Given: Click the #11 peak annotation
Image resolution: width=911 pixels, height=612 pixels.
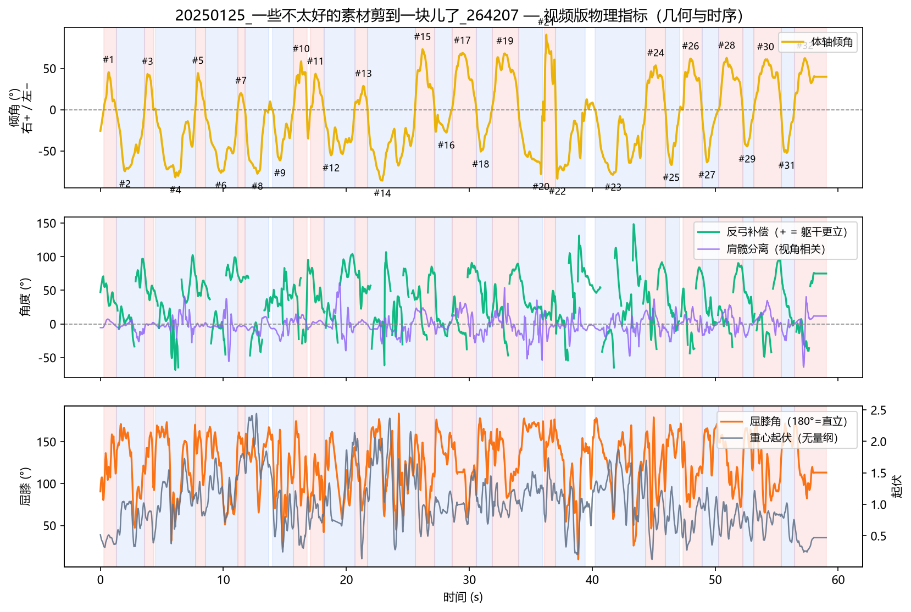Looking at the screenshot, I should coord(315,60).
